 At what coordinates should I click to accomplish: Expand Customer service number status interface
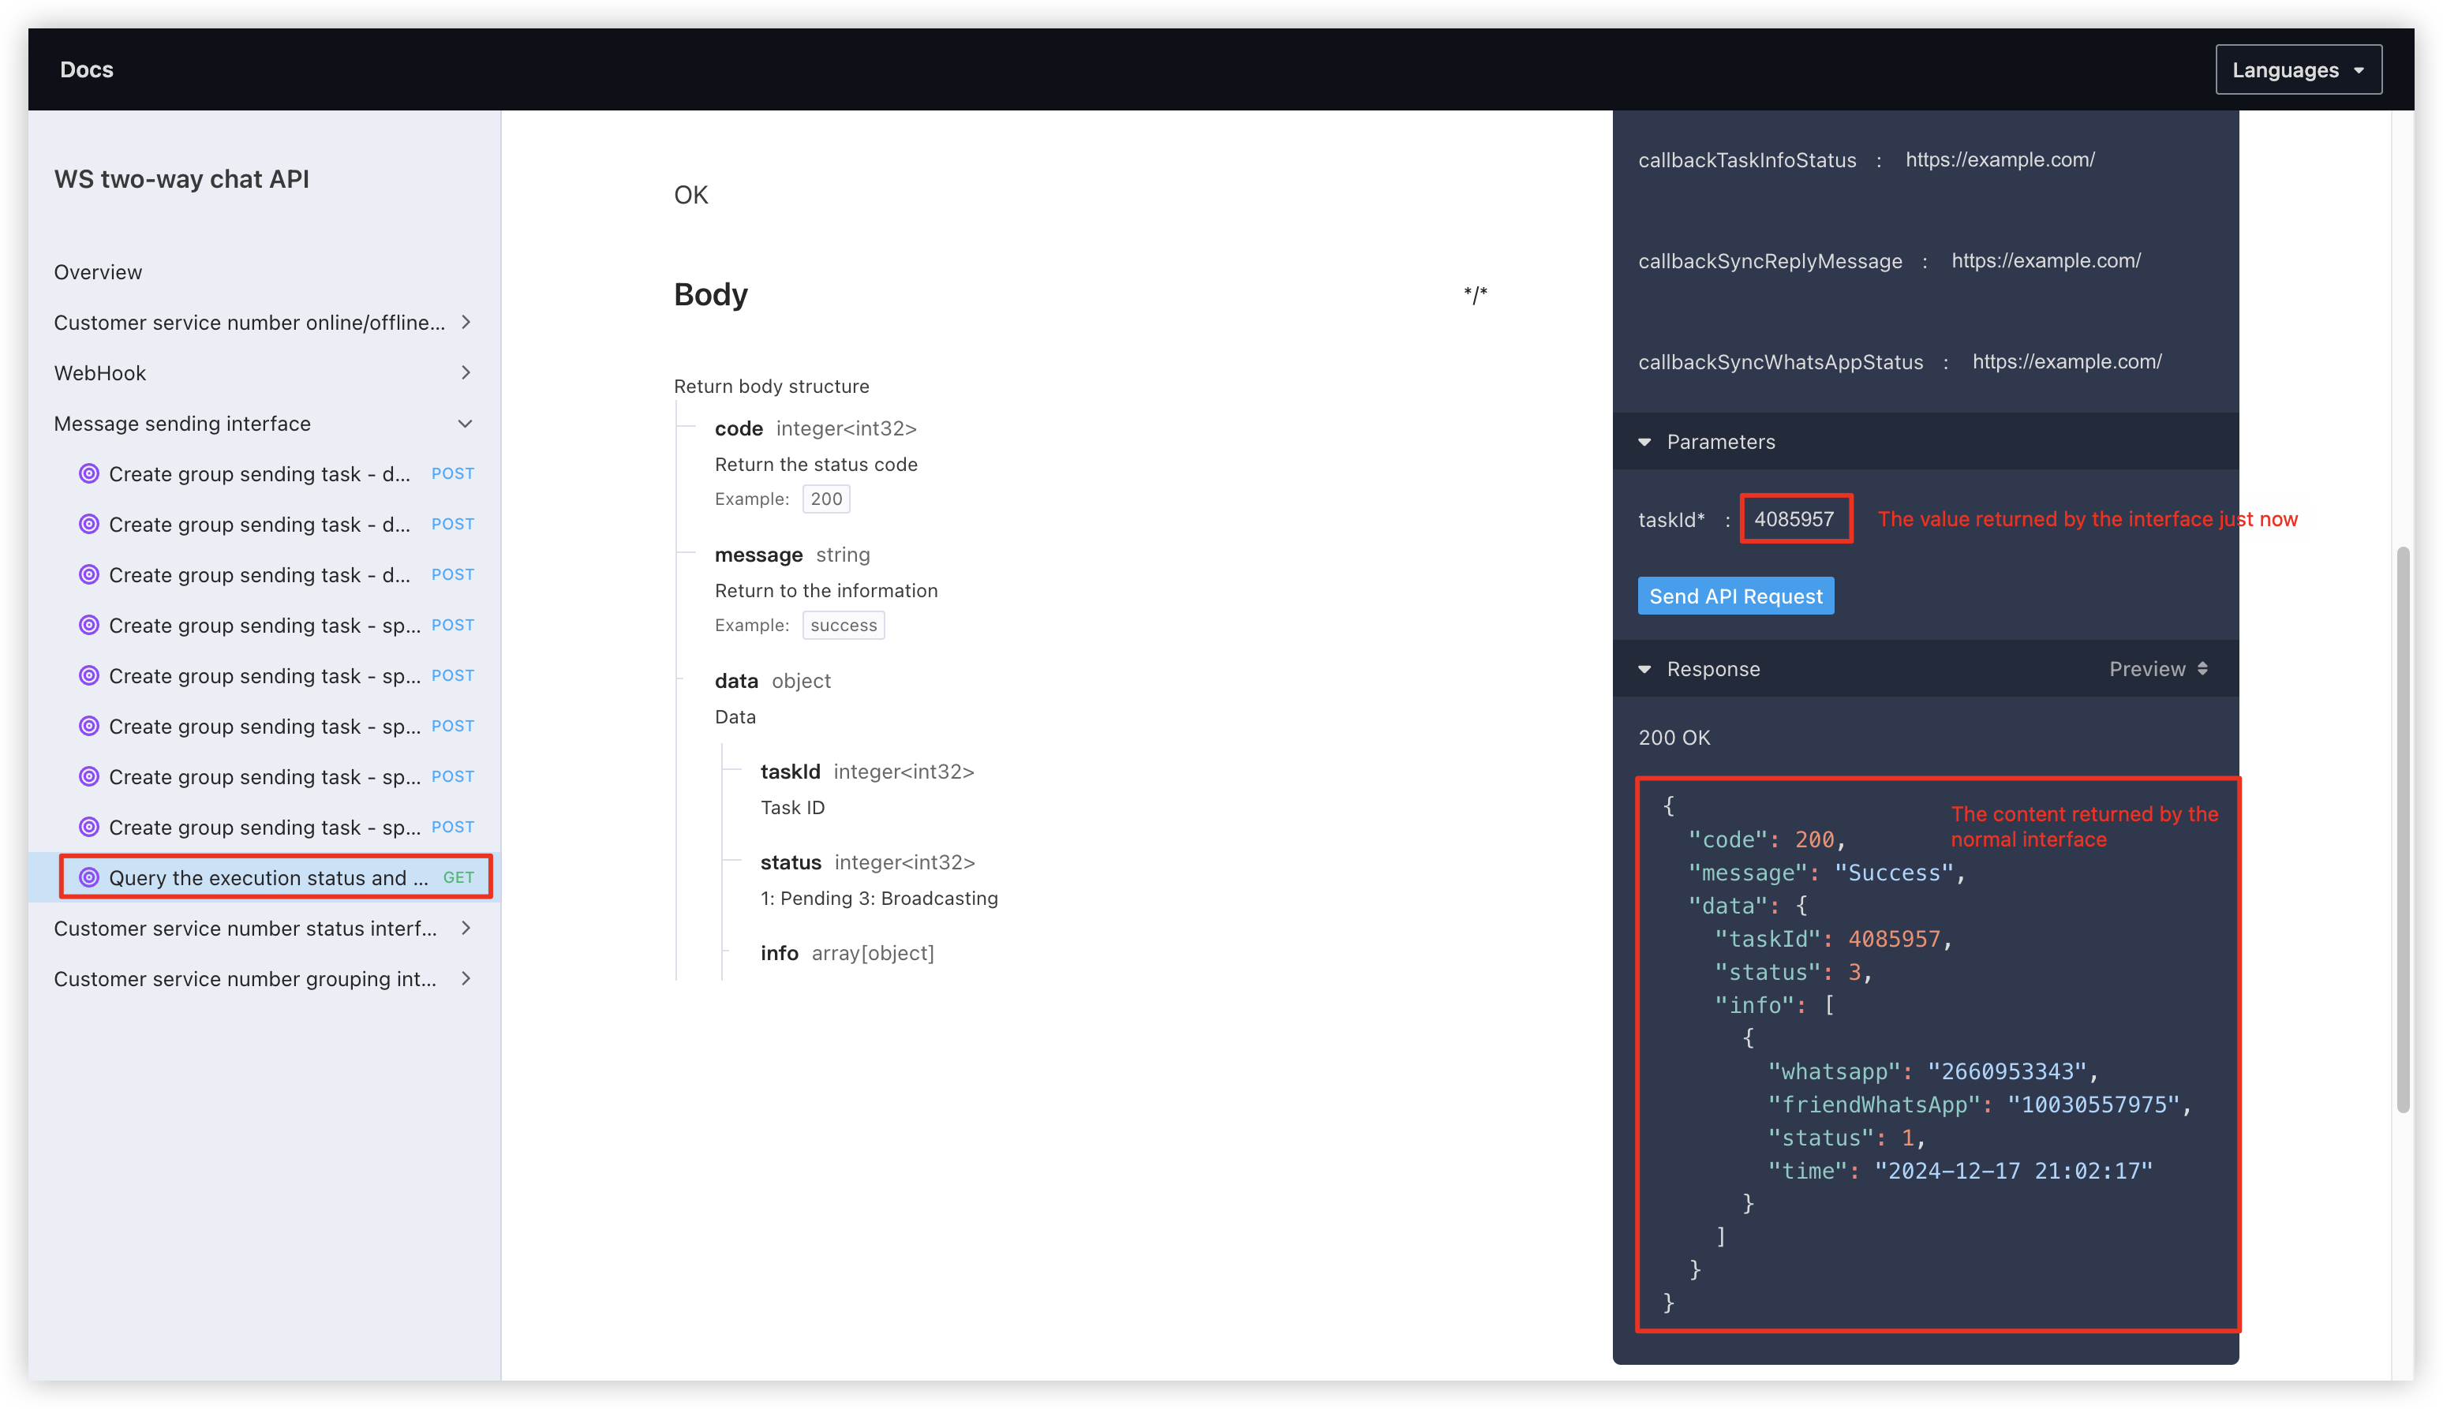[x=466, y=928]
